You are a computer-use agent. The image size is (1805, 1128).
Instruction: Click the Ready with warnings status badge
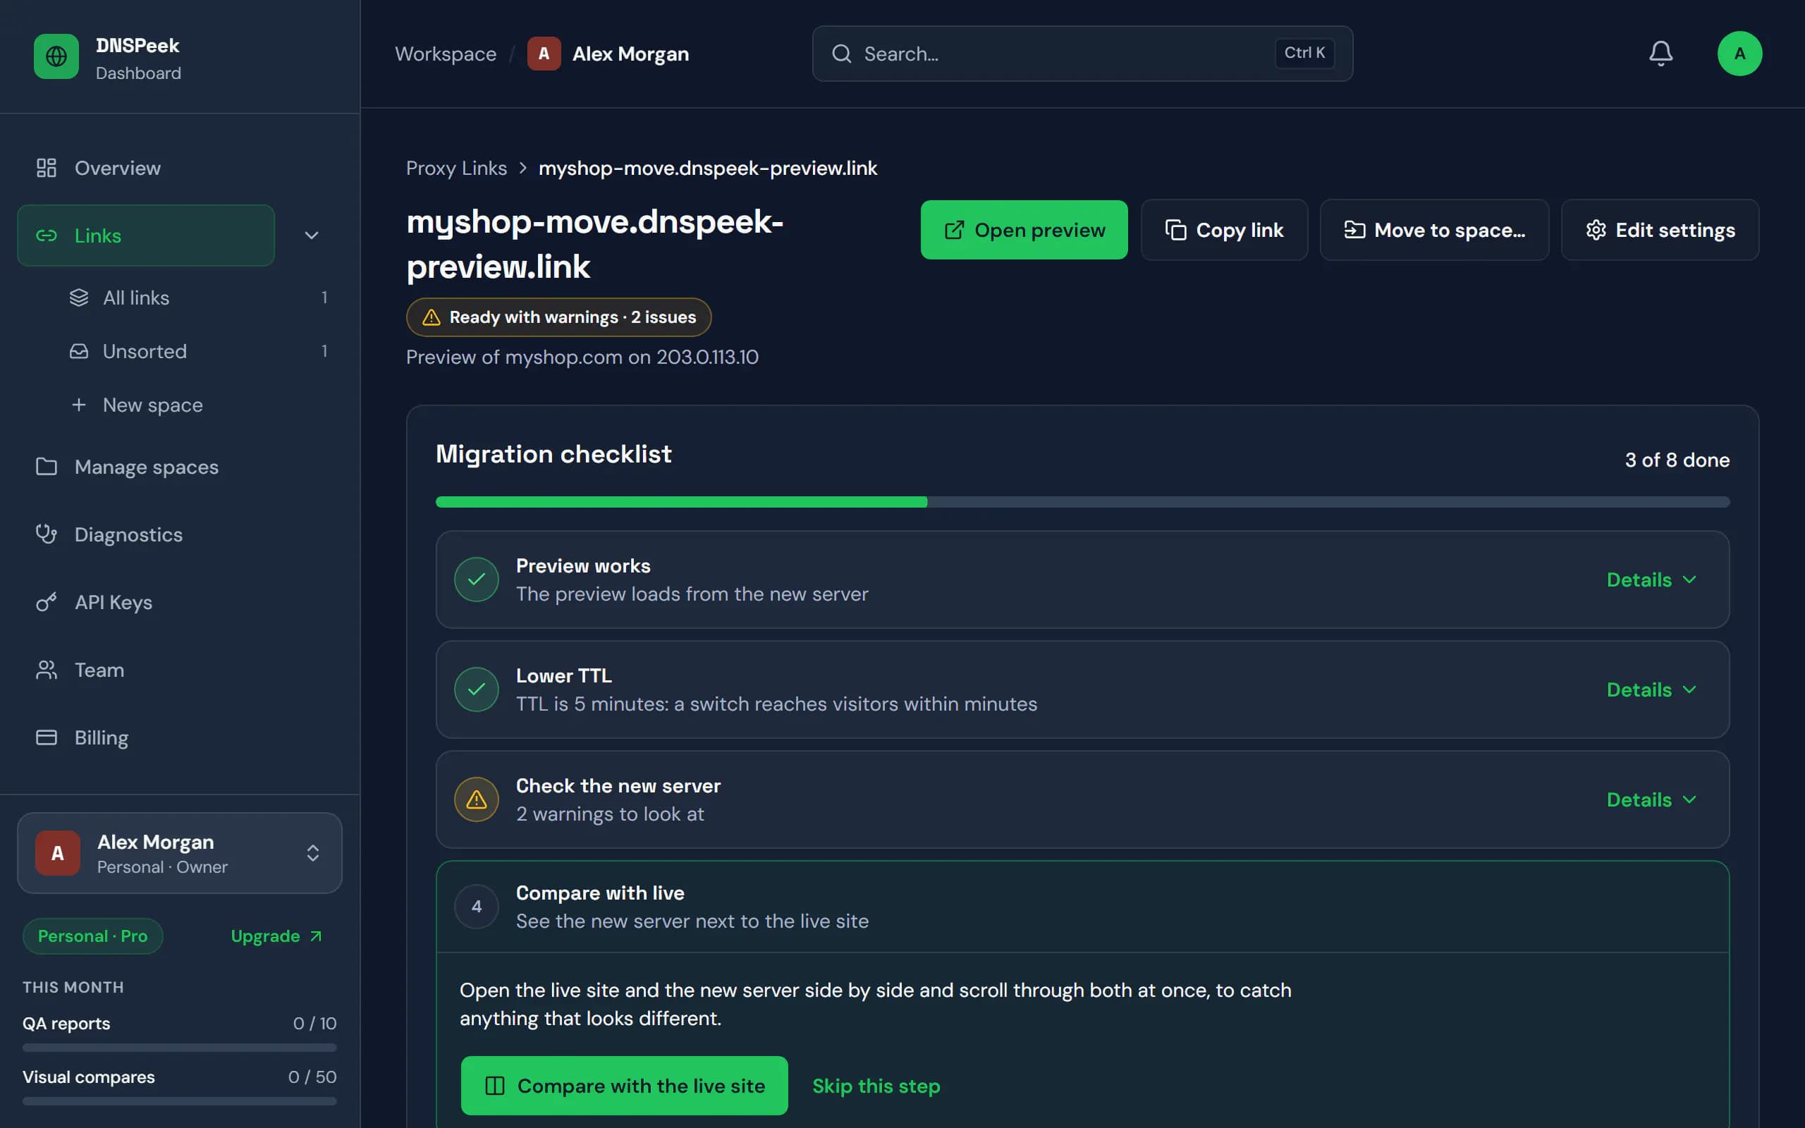(558, 317)
